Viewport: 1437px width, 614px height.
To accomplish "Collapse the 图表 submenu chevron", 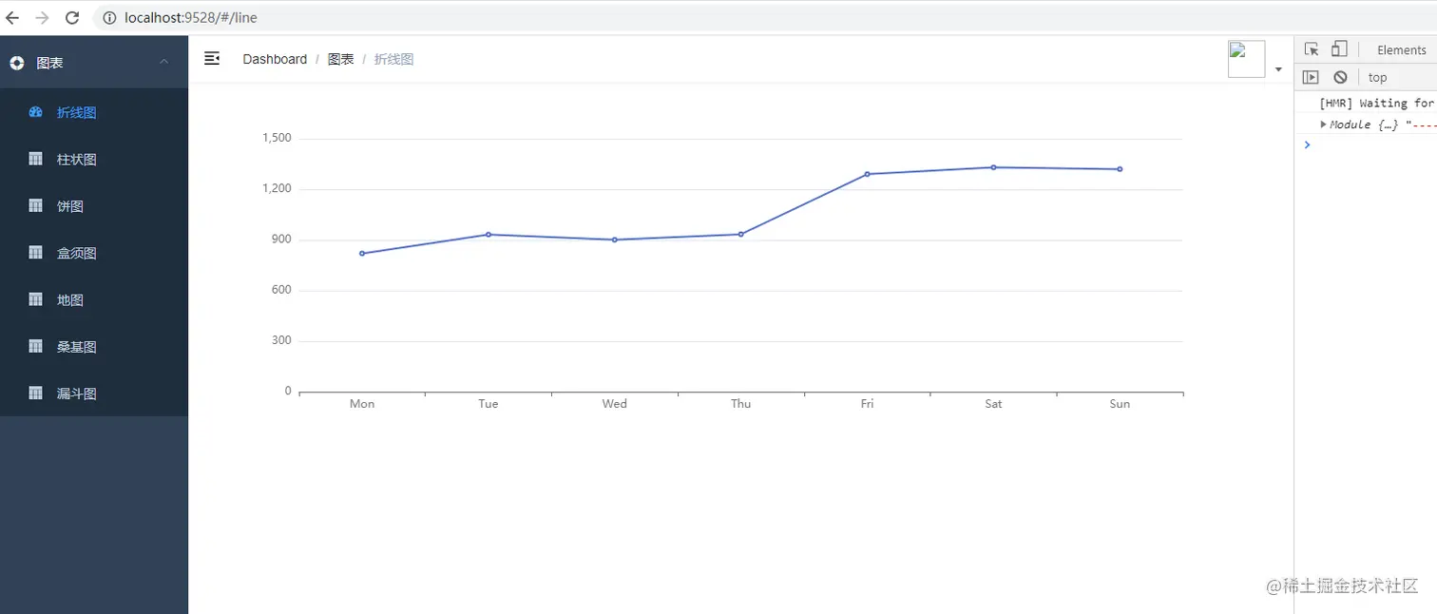I will tap(164, 62).
